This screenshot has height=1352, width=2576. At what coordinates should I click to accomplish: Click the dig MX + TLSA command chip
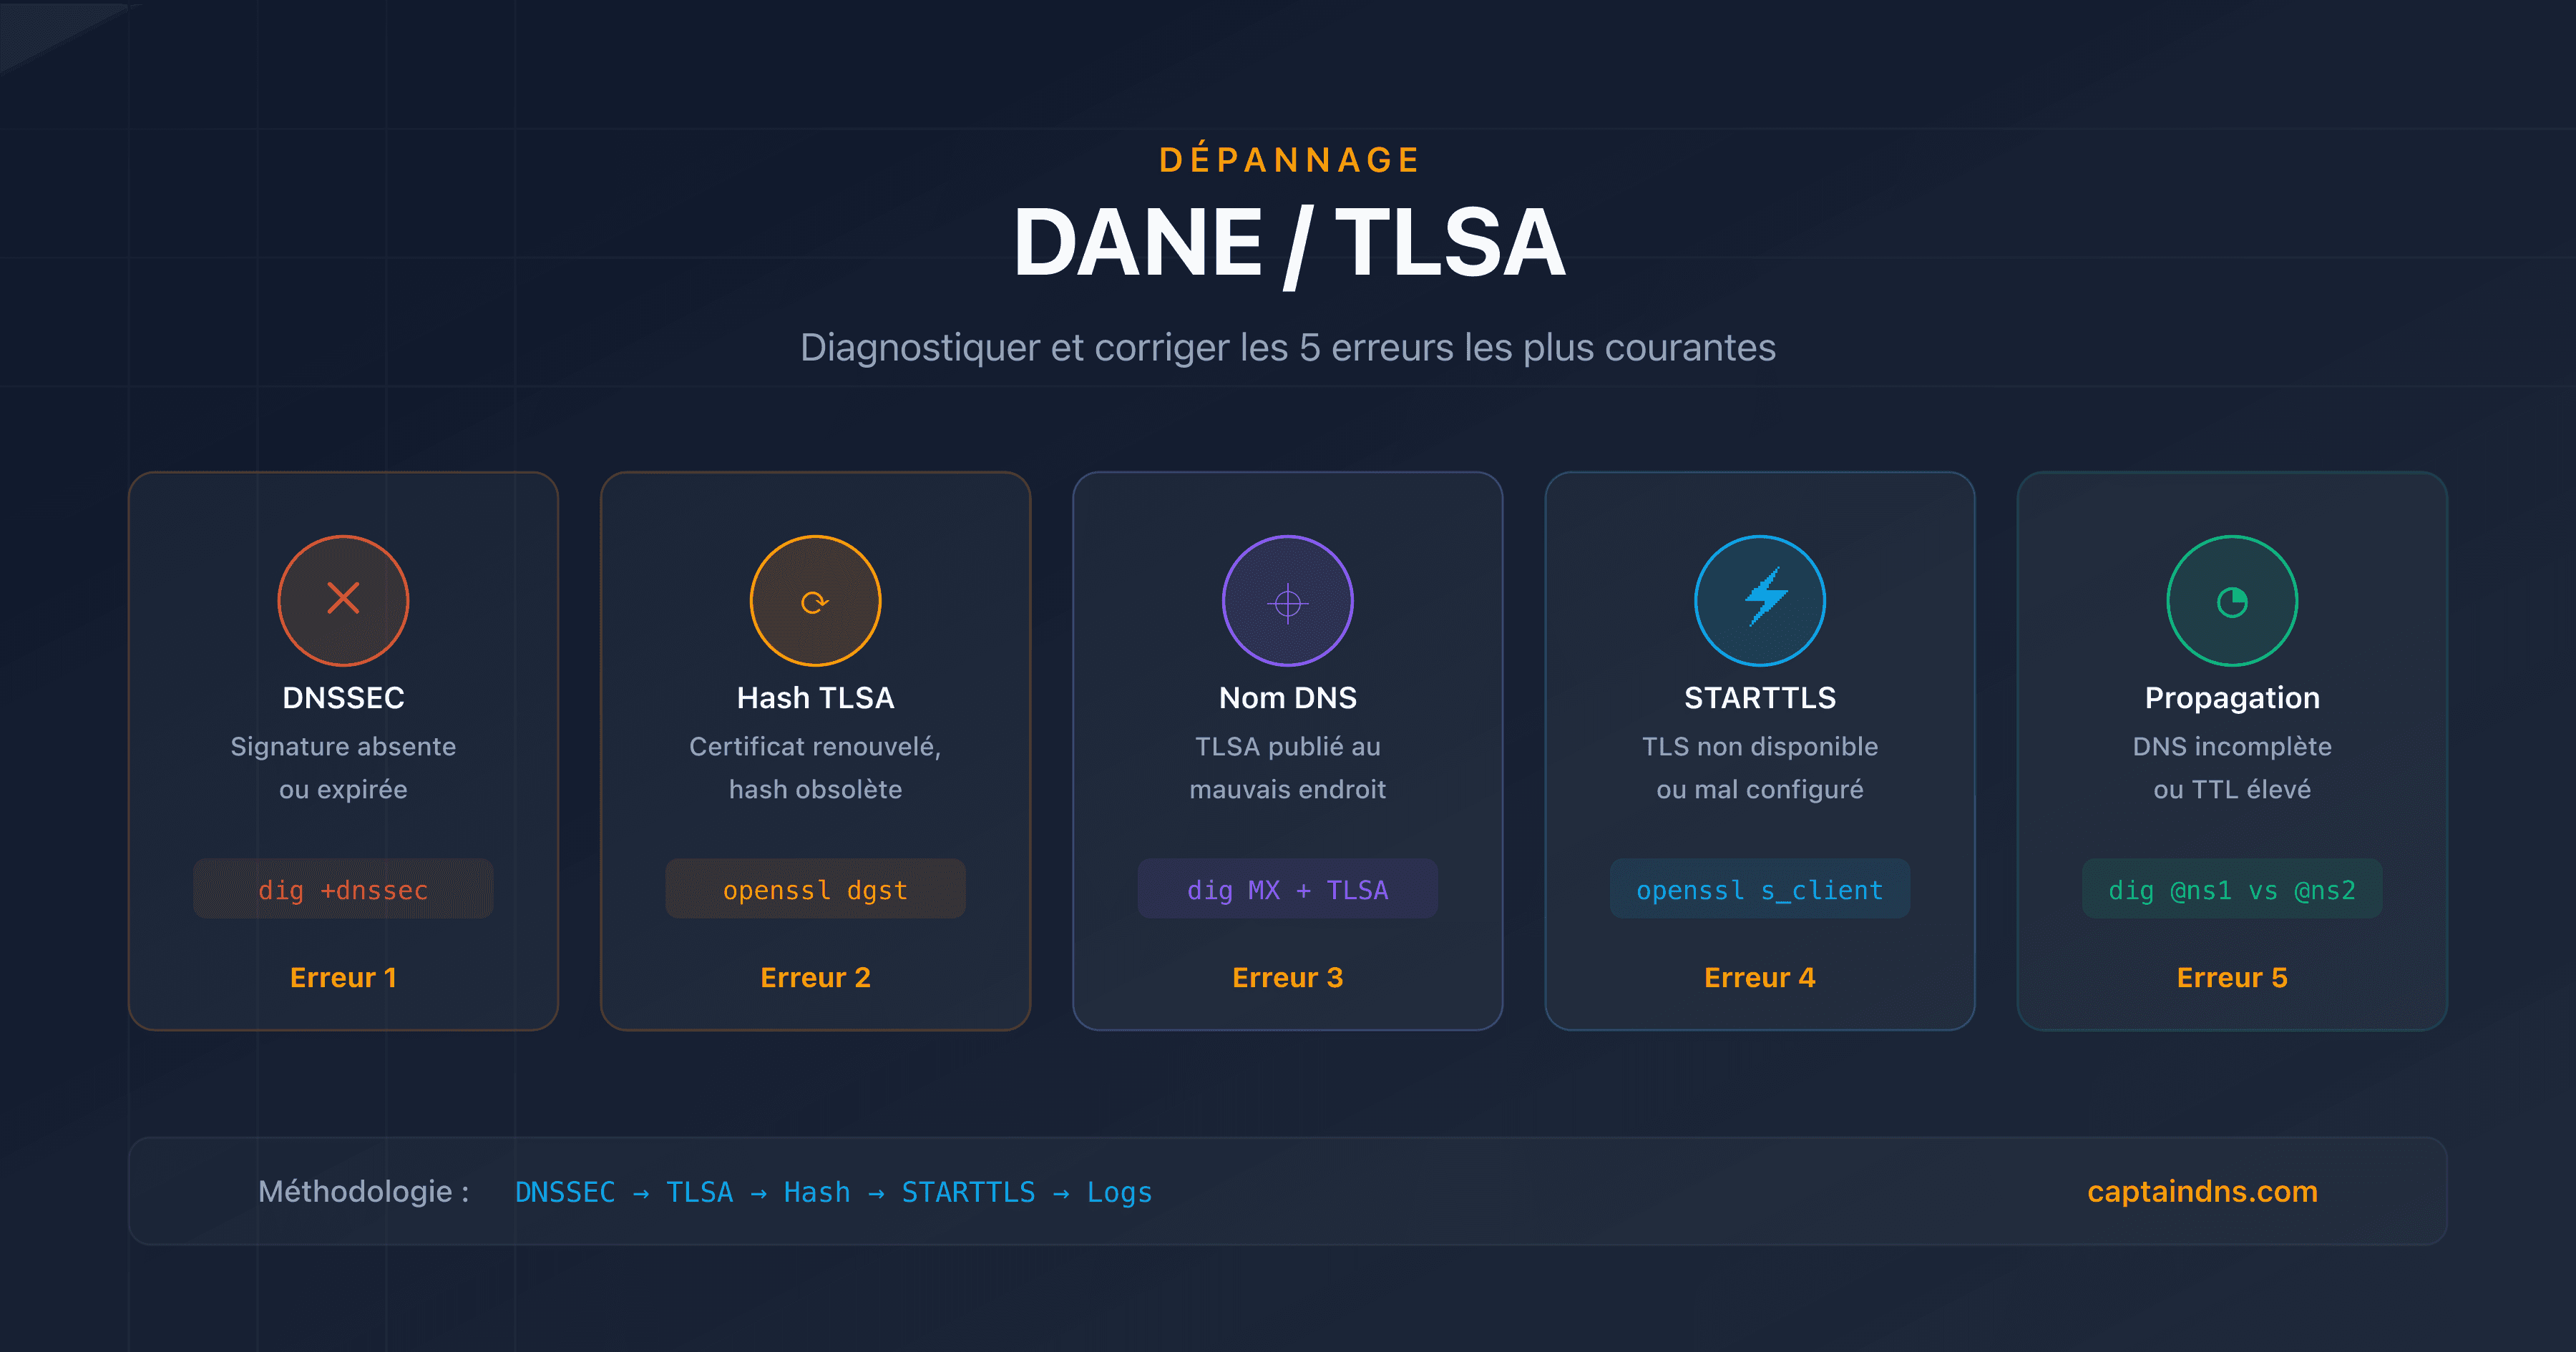tap(1288, 888)
